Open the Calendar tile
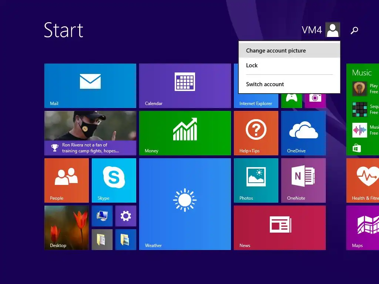The image size is (379, 284). [x=185, y=86]
